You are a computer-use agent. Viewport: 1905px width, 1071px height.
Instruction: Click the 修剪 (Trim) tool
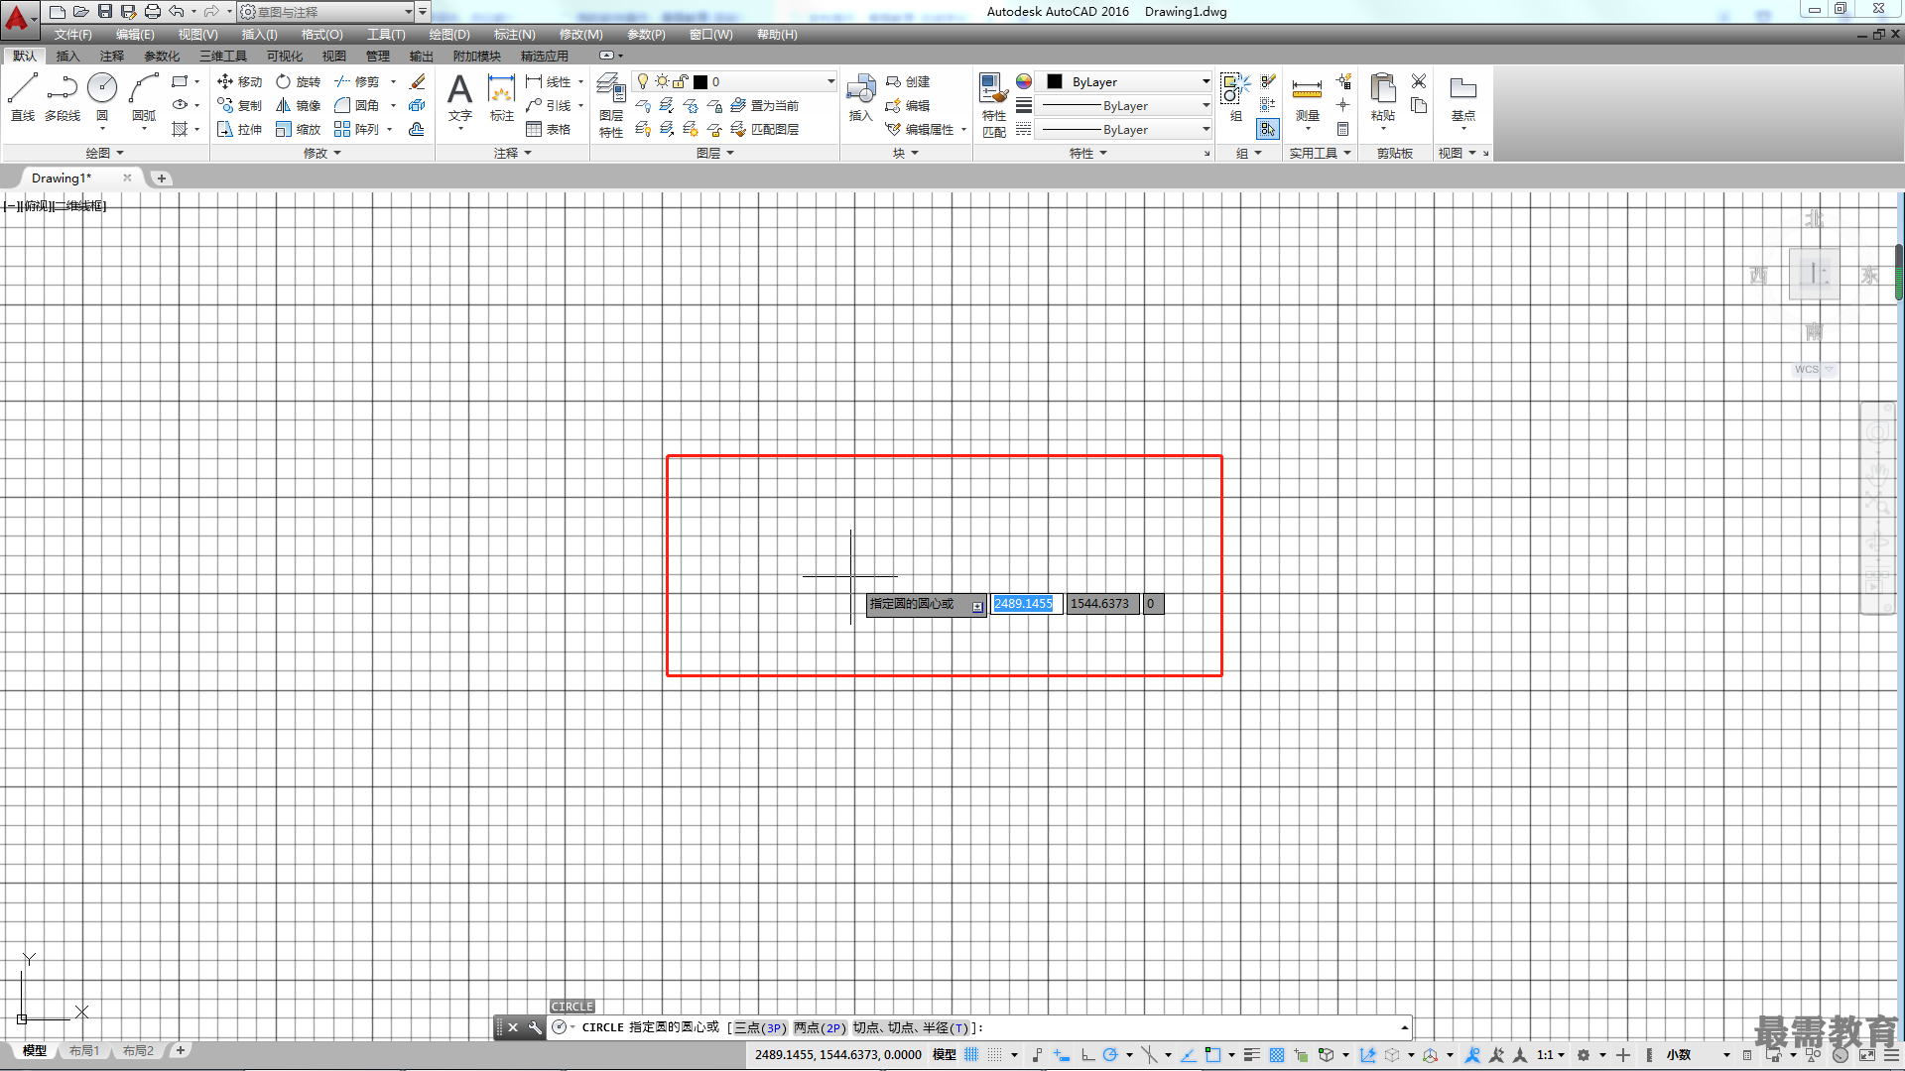point(357,81)
